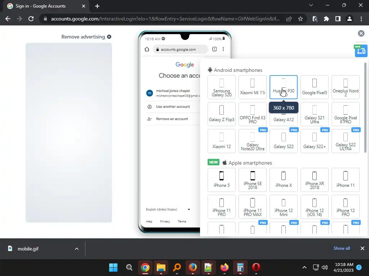Toggle Chrome side panel
This screenshot has width=369, height=276.
tap(338, 19)
